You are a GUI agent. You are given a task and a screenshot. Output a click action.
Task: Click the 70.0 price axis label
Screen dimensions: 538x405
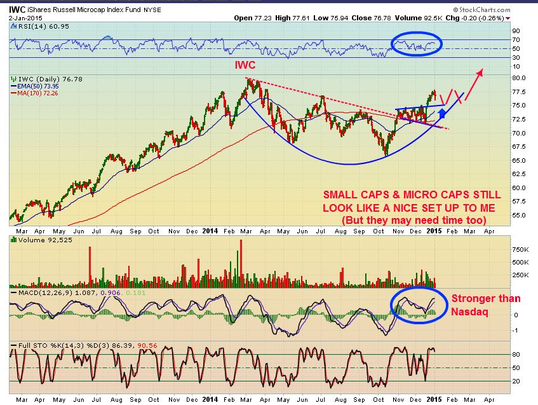[519, 133]
